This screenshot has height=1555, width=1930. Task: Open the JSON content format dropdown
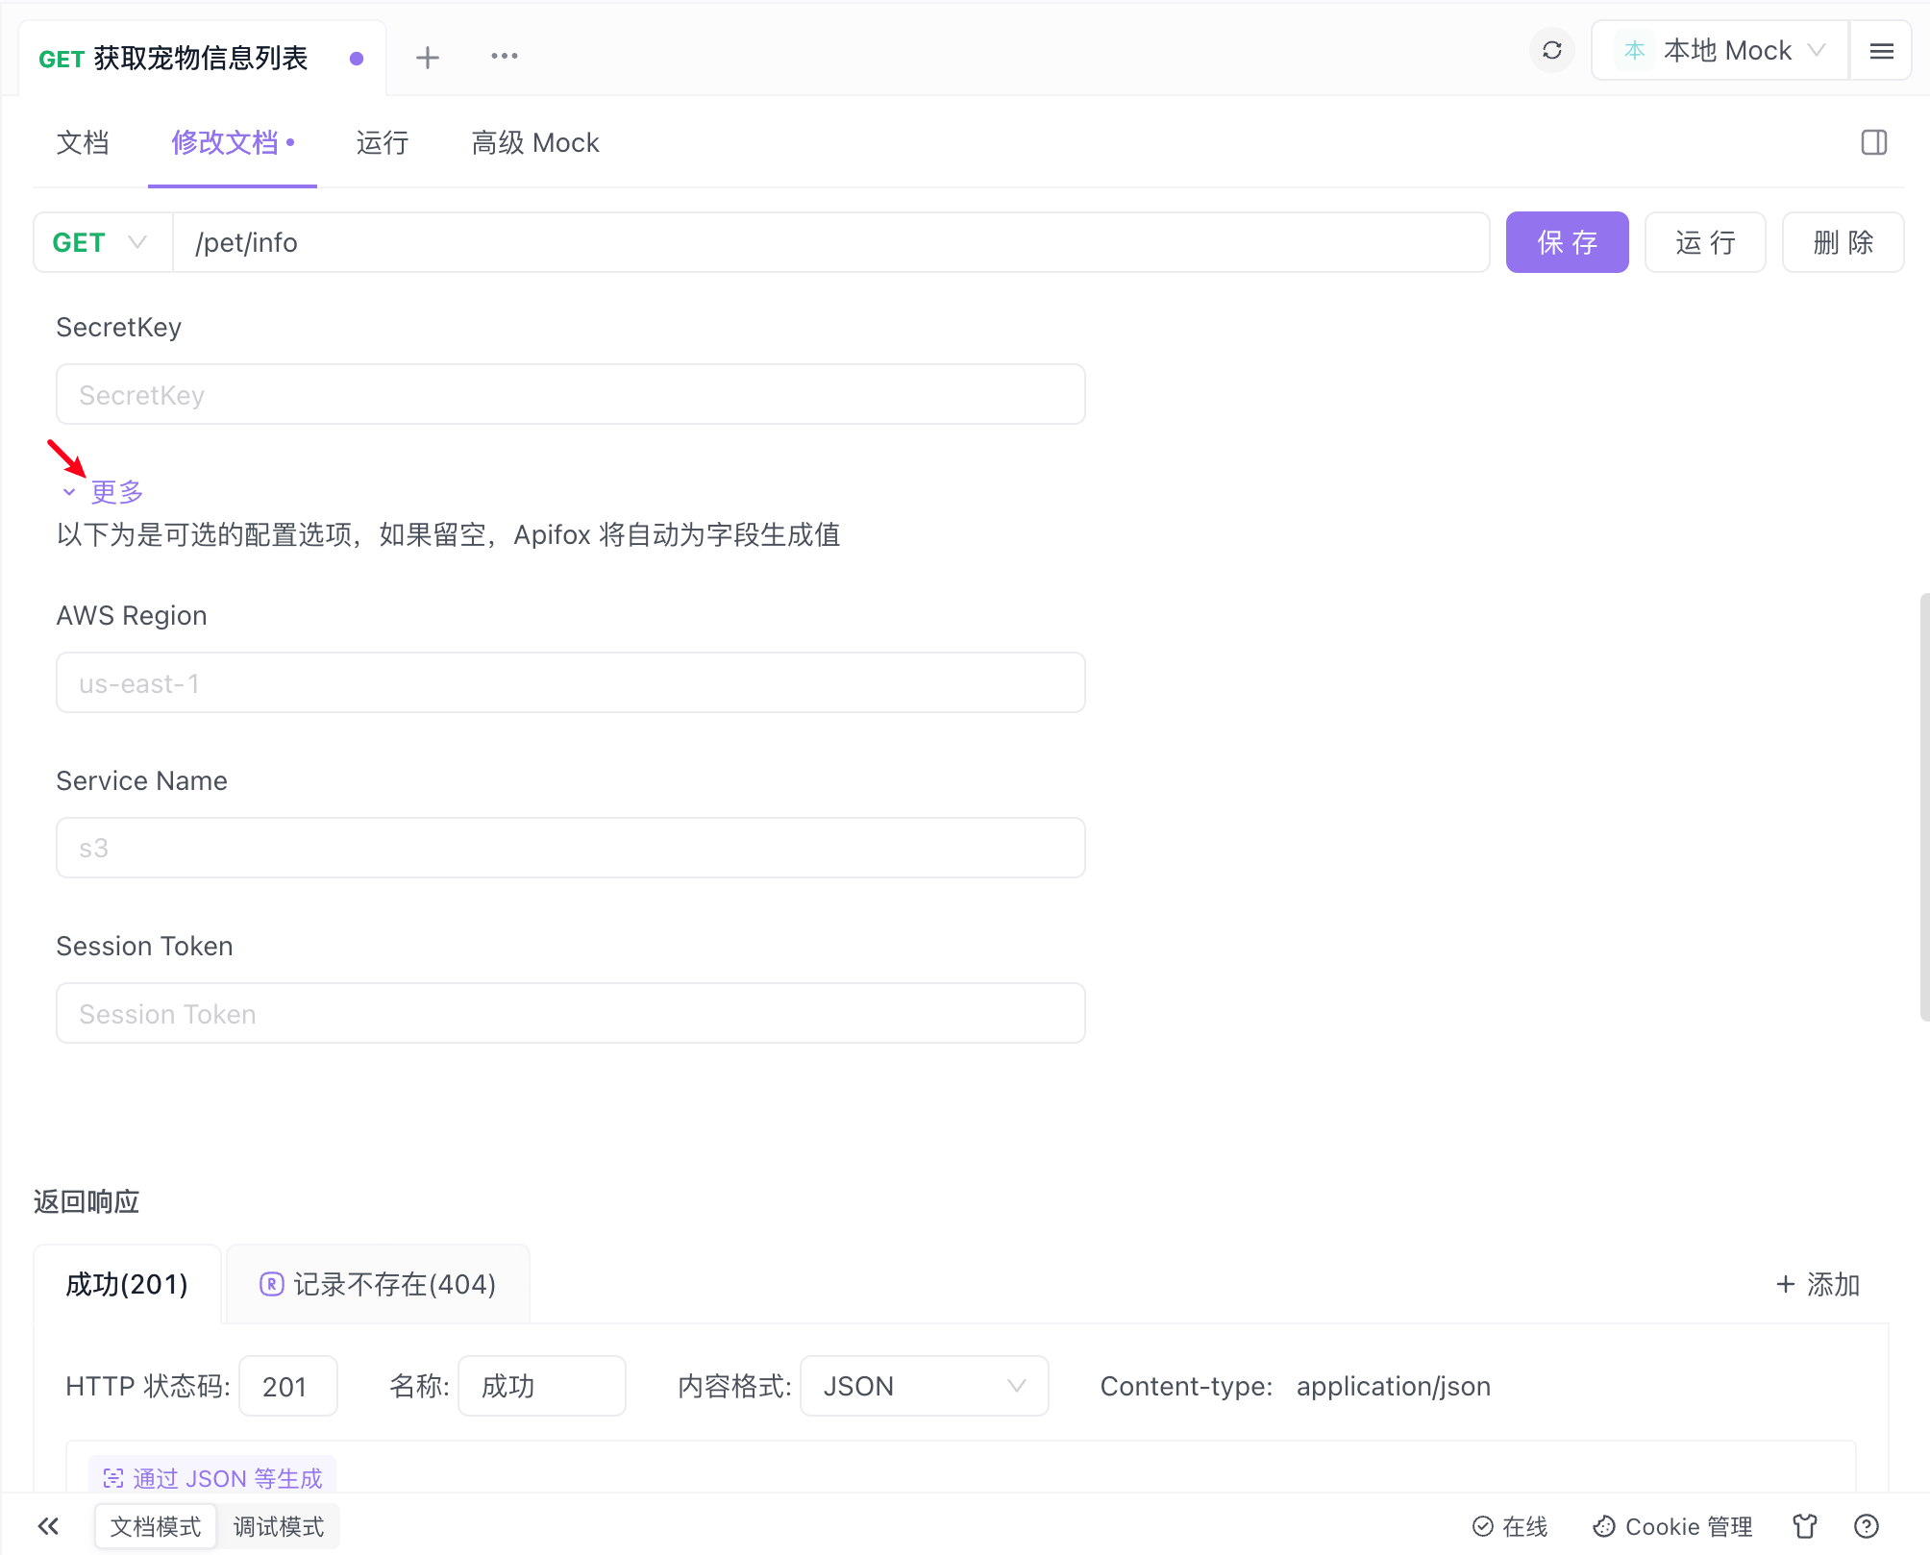point(923,1386)
